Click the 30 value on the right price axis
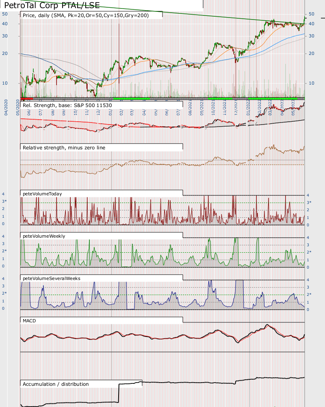325x407 pixels. coord(312,36)
